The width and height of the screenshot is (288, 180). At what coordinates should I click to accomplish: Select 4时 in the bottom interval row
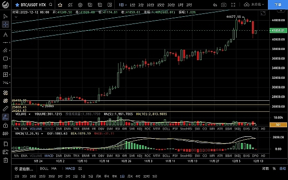138,176
